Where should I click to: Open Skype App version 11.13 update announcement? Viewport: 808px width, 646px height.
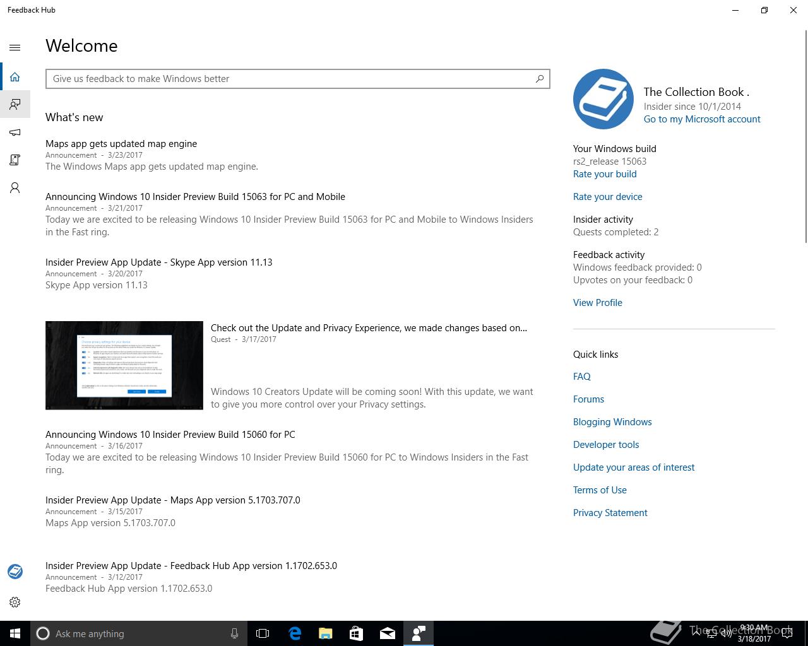(159, 262)
